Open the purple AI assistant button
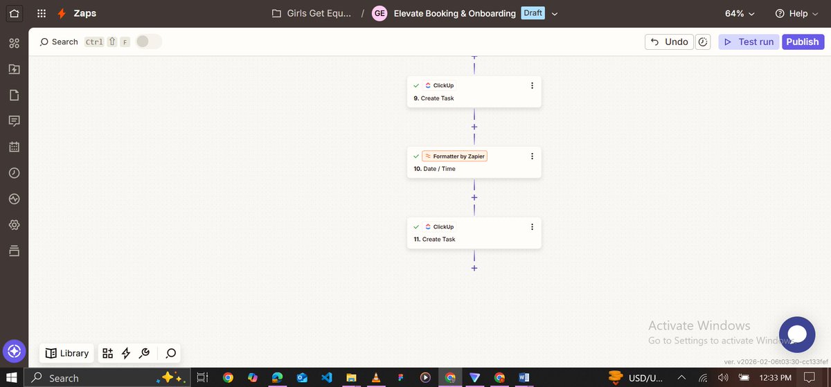Image resolution: width=831 pixels, height=387 pixels. [15, 352]
